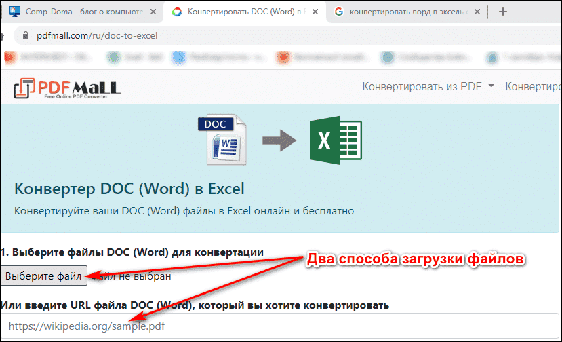562x342 pixels.
Task: Switch to the Comp-Doma blog tab
Action: [x=82, y=12]
